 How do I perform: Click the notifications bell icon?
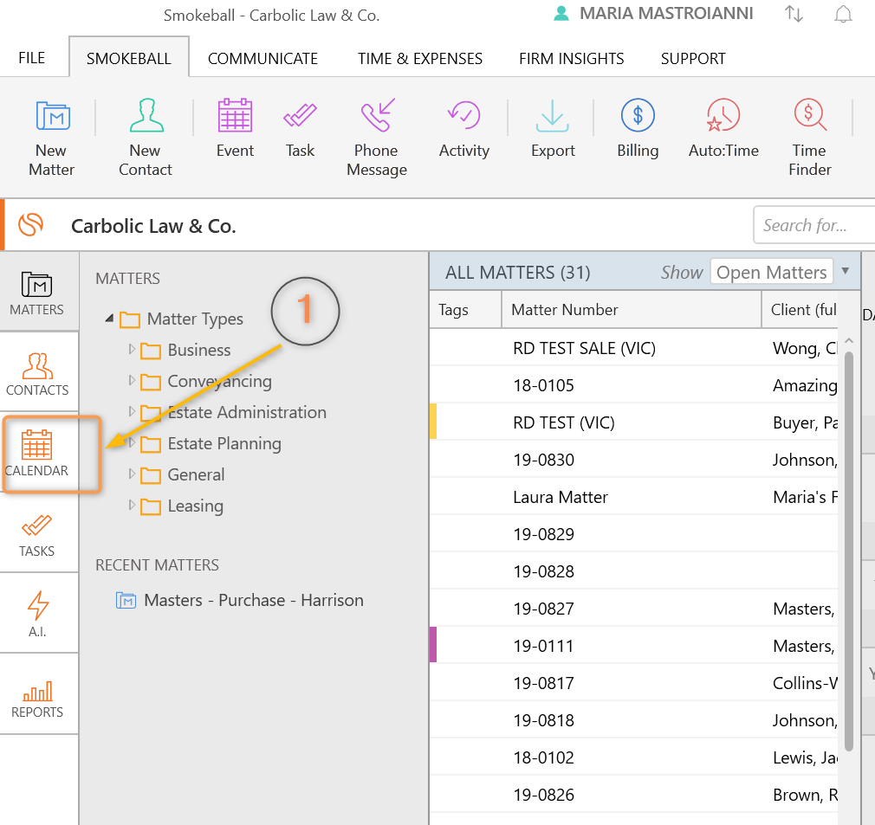[842, 14]
